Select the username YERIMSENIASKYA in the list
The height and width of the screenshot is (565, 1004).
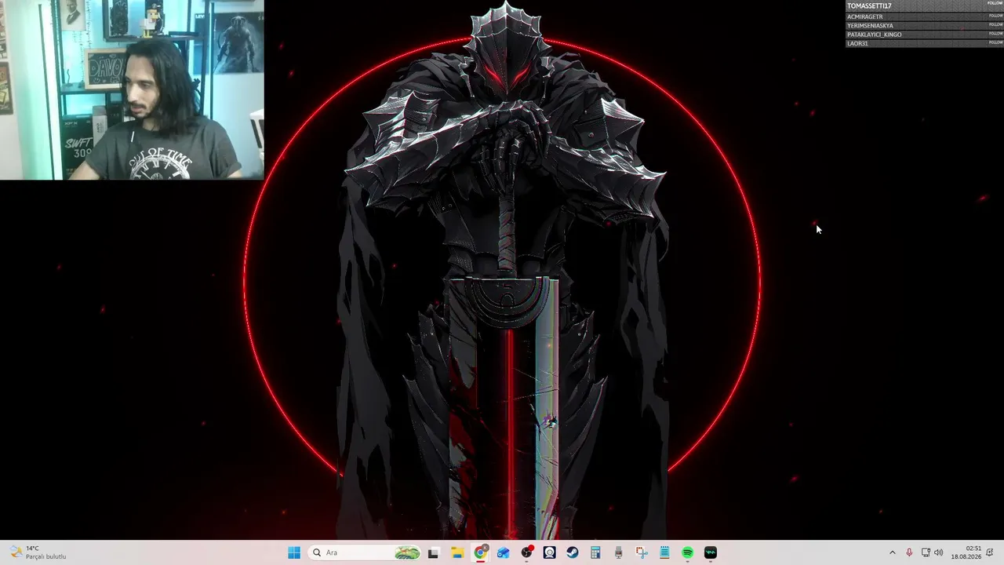tap(870, 26)
